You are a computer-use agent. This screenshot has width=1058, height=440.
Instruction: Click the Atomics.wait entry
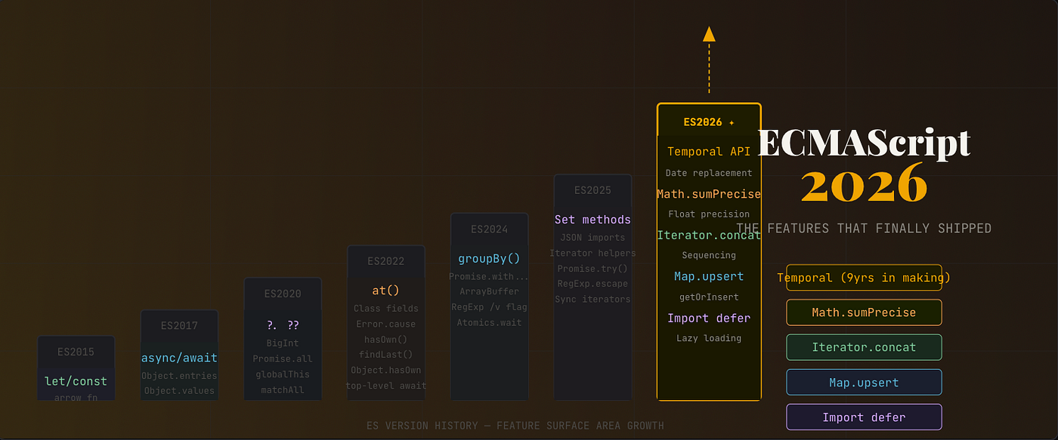pyautogui.click(x=489, y=323)
